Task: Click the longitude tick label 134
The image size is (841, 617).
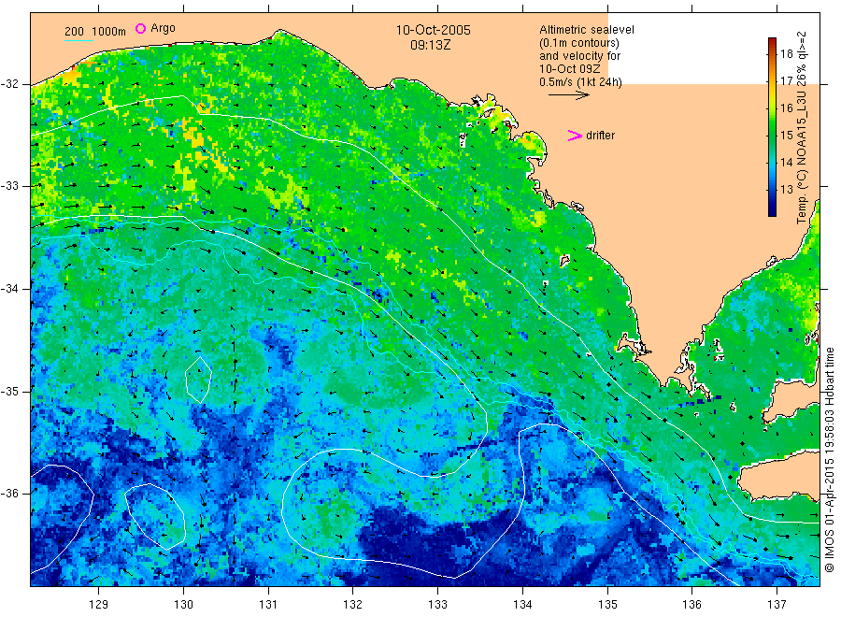Action: pyautogui.click(x=522, y=605)
